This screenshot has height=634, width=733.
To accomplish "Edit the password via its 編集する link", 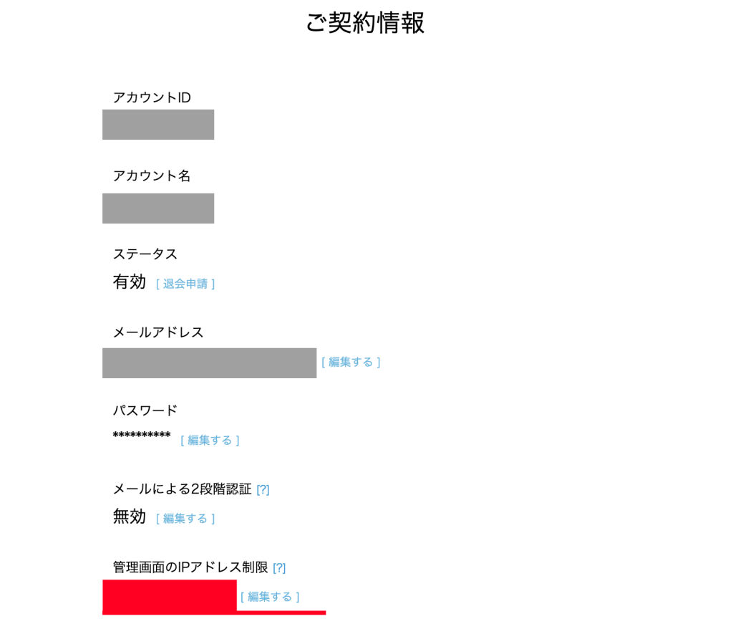I will click(x=210, y=440).
